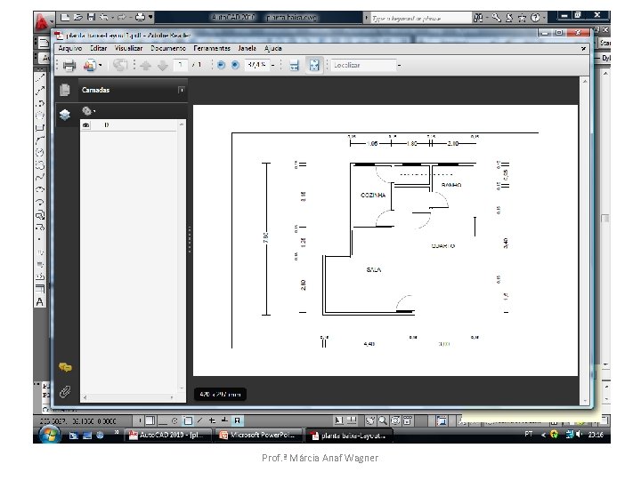This screenshot has width=641, height=480.
Task: Click AutoCAD 'Type a keyword or phrase' search box
Action: [420, 18]
